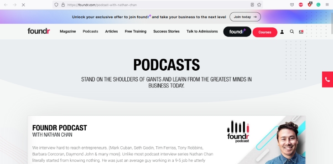
Task: Go to the foundr logo homepage
Action: pyautogui.click(x=39, y=31)
